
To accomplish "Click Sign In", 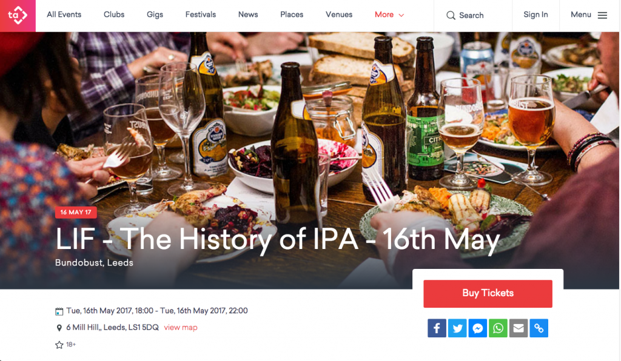I will tap(535, 15).
